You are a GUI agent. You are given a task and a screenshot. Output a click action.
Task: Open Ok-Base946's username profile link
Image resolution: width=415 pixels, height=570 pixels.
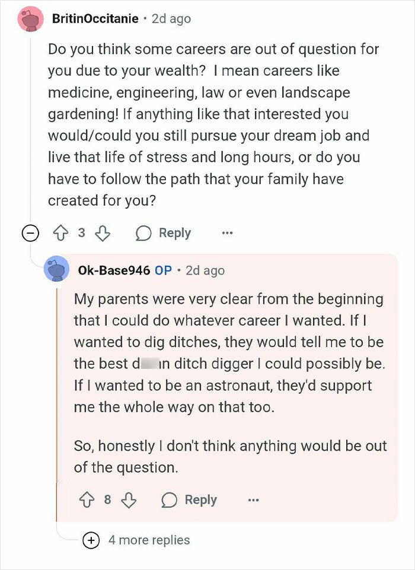tap(114, 270)
